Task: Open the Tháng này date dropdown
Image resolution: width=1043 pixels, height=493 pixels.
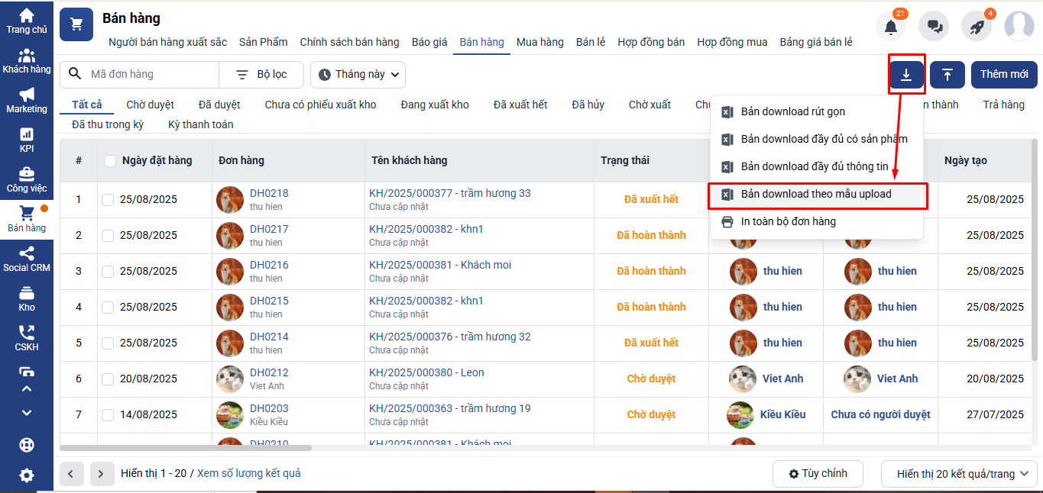Action: (358, 75)
